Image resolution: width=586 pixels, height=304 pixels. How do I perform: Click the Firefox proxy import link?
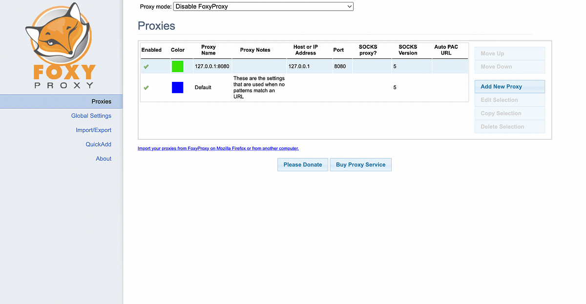point(218,148)
